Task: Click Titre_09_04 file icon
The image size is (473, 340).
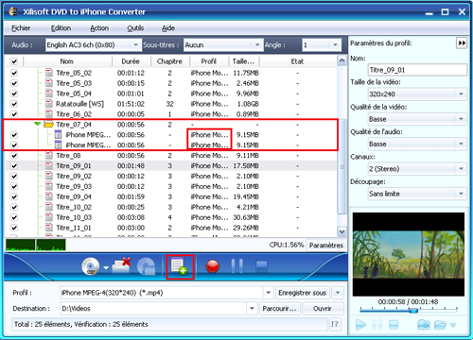Action: tap(49, 196)
